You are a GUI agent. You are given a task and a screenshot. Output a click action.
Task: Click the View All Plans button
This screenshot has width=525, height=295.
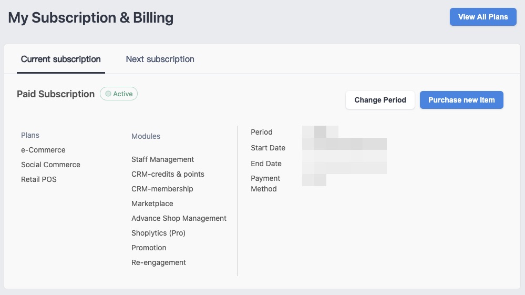pyautogui.click(x=483, y=17)
